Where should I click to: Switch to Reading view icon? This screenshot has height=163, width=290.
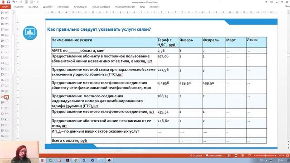coord(243,156)
